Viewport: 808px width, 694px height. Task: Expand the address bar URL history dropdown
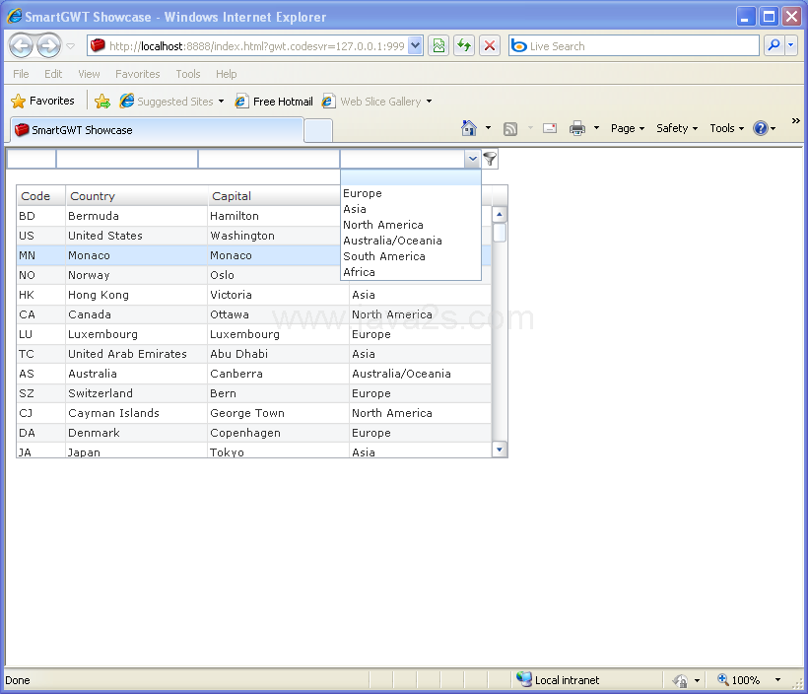[416, 46]
